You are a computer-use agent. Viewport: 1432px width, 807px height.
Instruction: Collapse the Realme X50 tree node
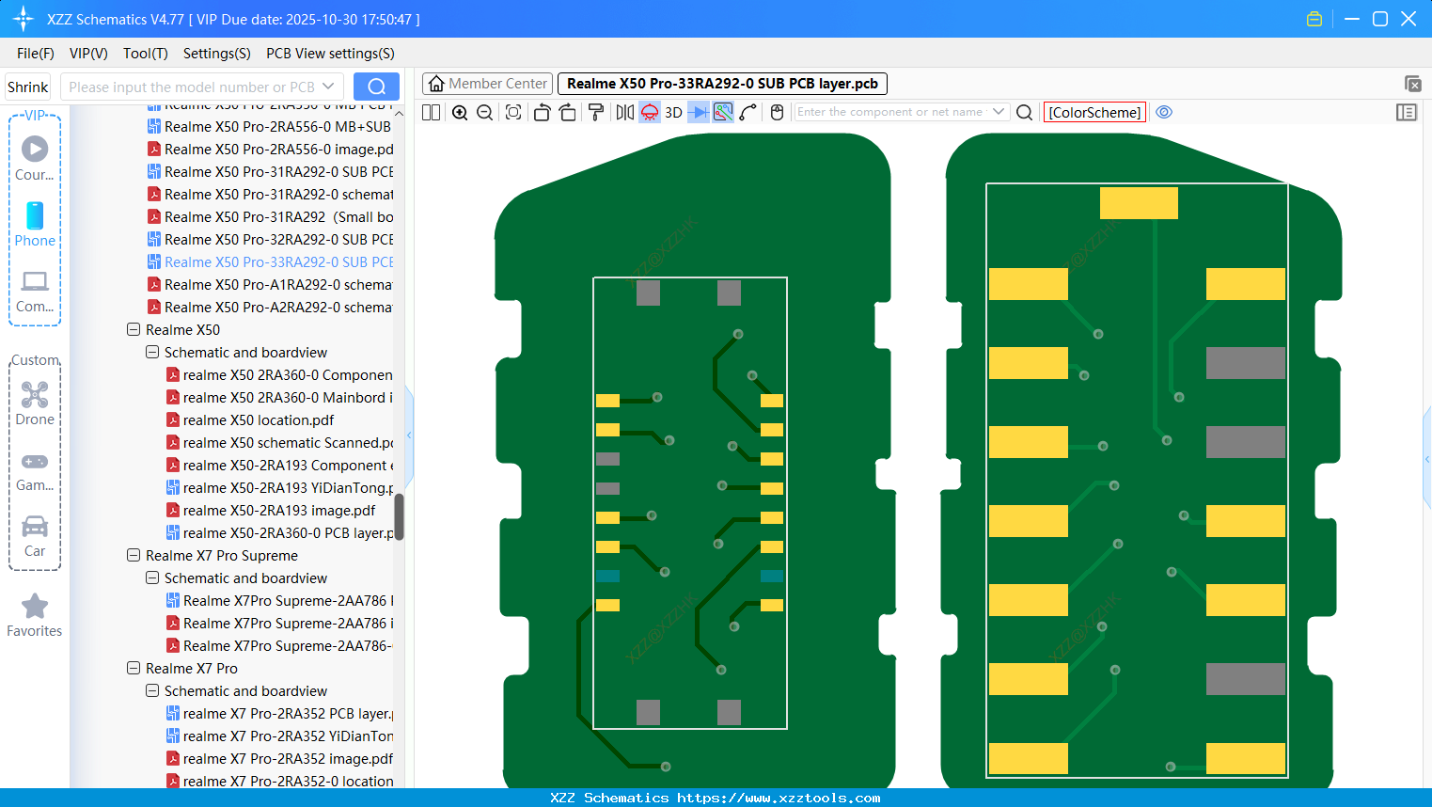(134, 329)
